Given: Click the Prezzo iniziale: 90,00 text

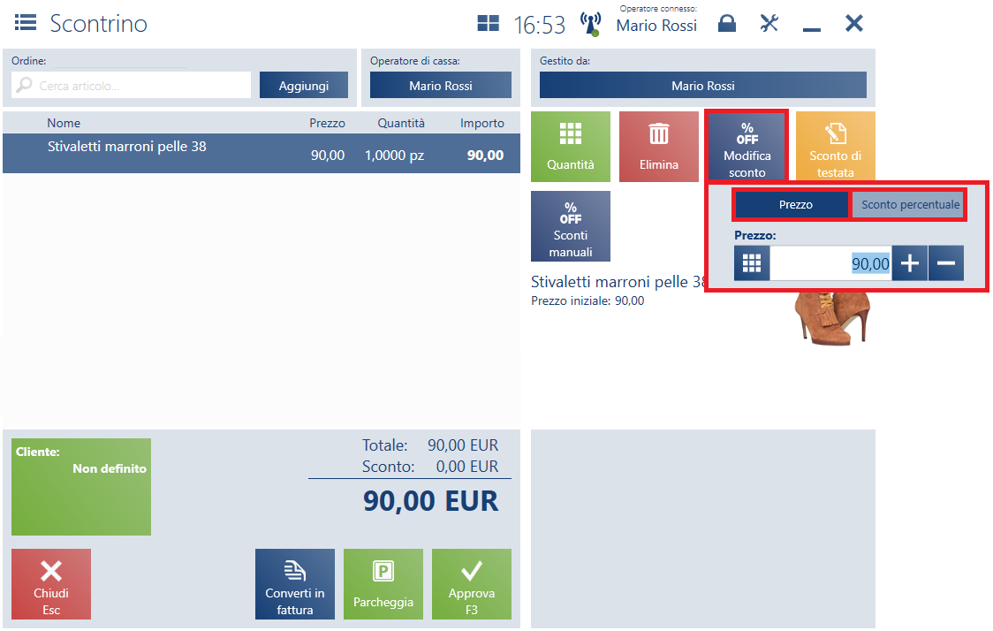Looking at the screenshot, I should click(x=587, y=301).
